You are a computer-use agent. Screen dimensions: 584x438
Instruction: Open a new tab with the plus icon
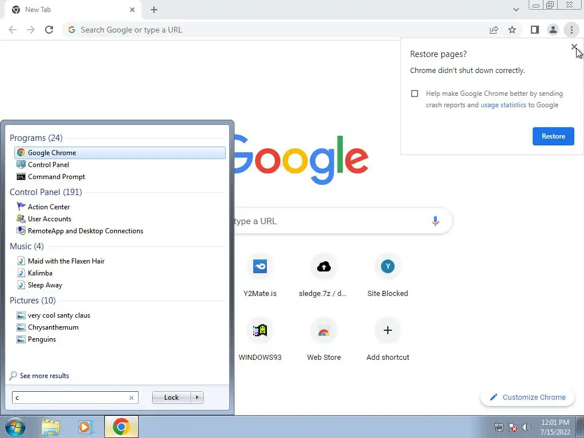[x=154, y=10]
